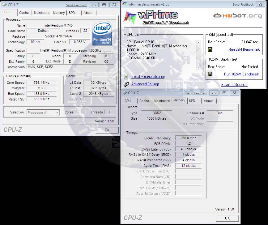Image resolution: width=268 pixels, height=225 pixels.
Task: Click the DRAM Frequency value 266.0 MHz
Action: (188, 138)
